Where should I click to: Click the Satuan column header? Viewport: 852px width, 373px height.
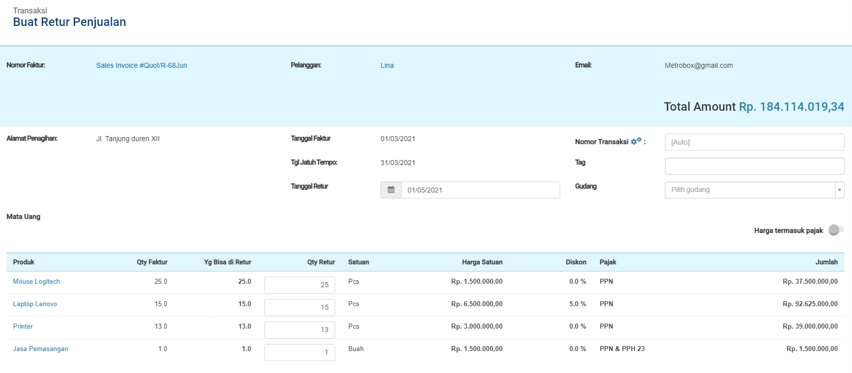point(359,262)
